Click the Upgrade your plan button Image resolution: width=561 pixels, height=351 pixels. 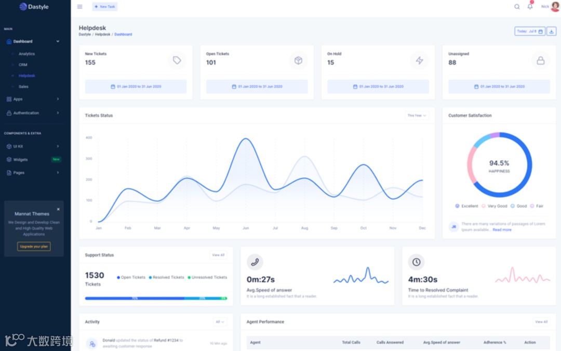point(34,246)
